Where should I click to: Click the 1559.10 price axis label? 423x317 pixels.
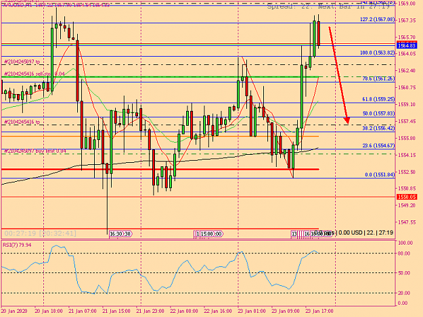coord(407,104)
